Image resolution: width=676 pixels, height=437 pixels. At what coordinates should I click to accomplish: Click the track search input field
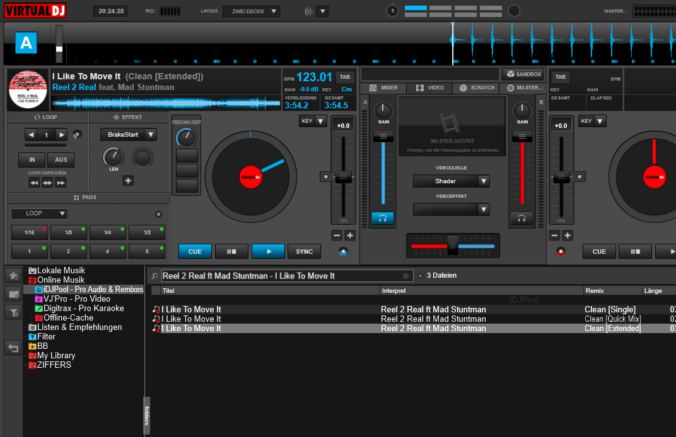pyautogui.click(x=287, y=276)
